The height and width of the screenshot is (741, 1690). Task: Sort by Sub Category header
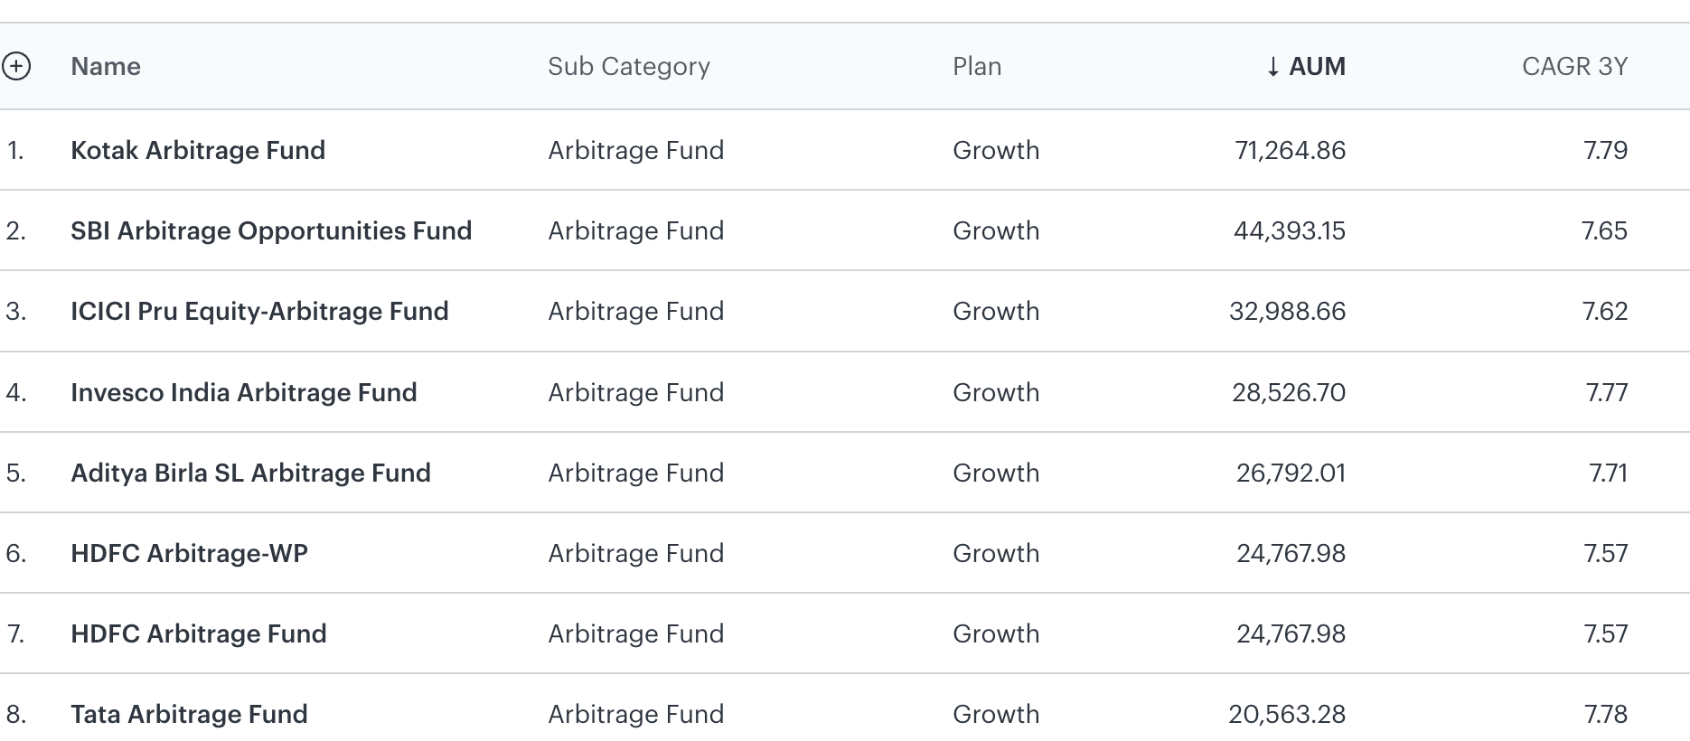pyautogui.click(x=629, y=67)
